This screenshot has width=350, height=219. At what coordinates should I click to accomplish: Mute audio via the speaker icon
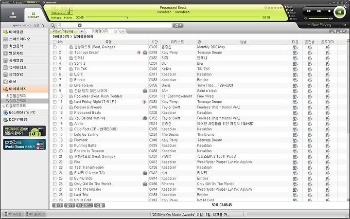pyautogui.click(x=306, y=18)
